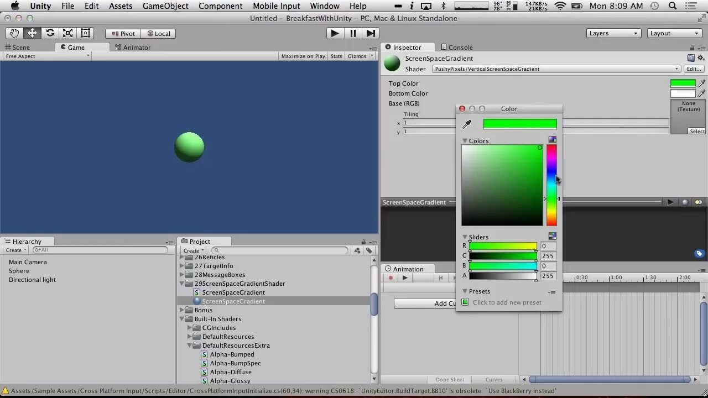708x398 pixels.
Task: Select the Move tool
Action: coord(32,33)
